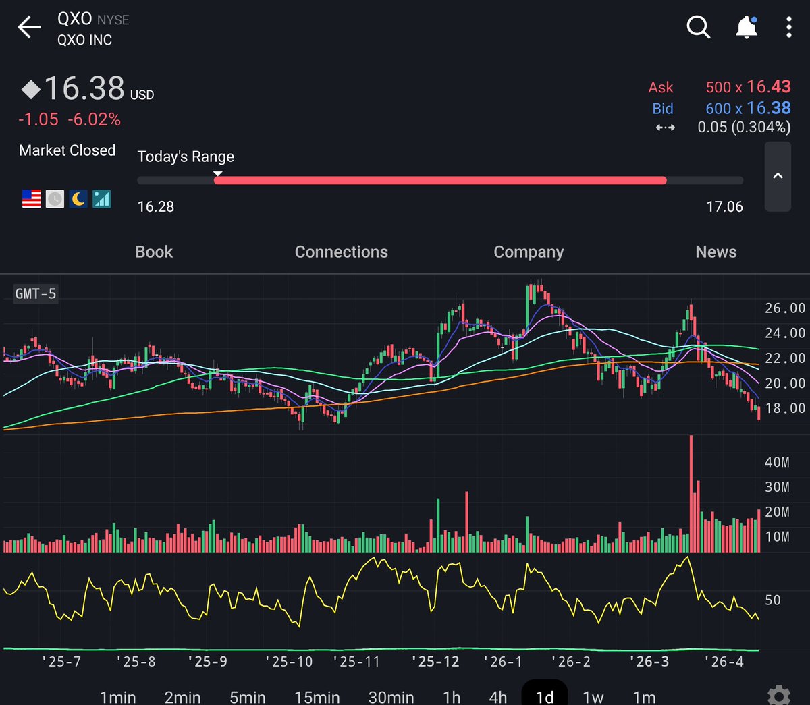810x705 pixels.
Task: Tap the QXO INC company name
Action: click(x=84, y=40)
